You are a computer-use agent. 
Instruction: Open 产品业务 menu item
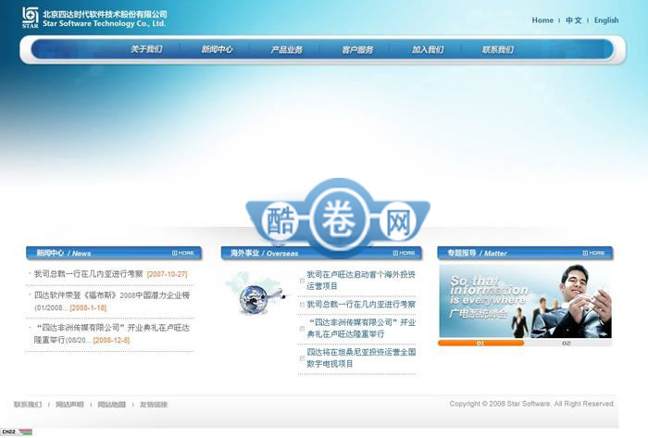[287, 50]
